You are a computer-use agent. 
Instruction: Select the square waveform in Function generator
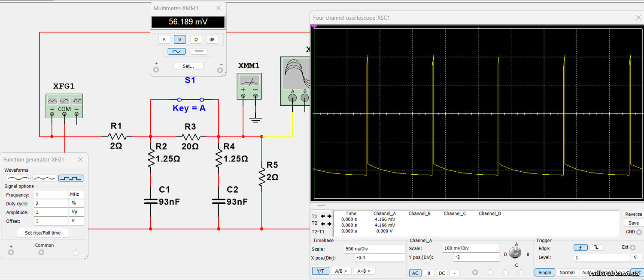tap(71, 178)
